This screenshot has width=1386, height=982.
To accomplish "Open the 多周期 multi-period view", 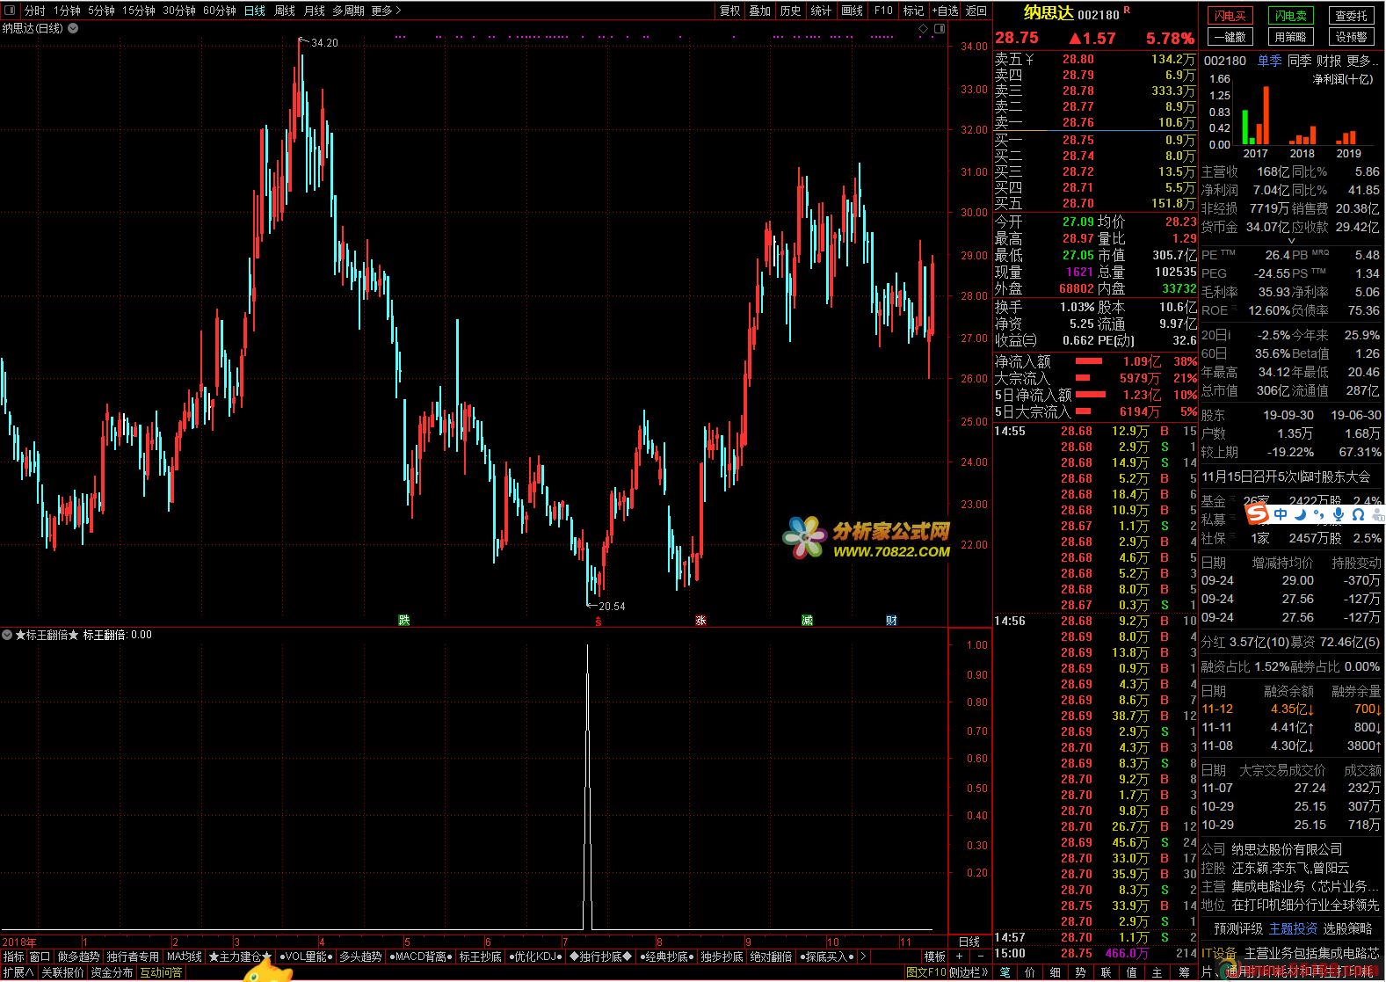I will 348,11.
